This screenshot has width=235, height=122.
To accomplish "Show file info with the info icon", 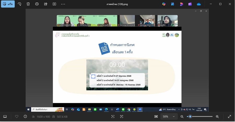I will point(25,117).
